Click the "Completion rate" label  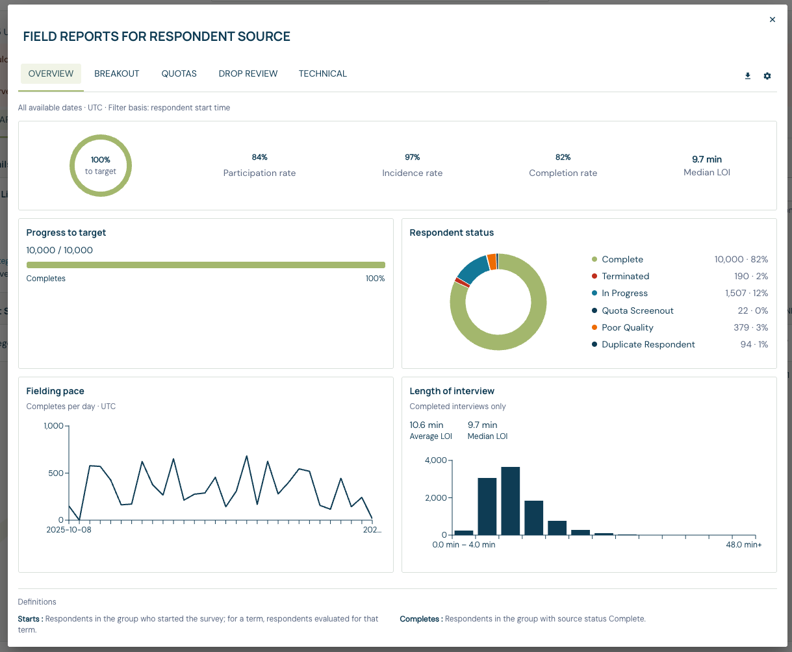coord(563,173)
